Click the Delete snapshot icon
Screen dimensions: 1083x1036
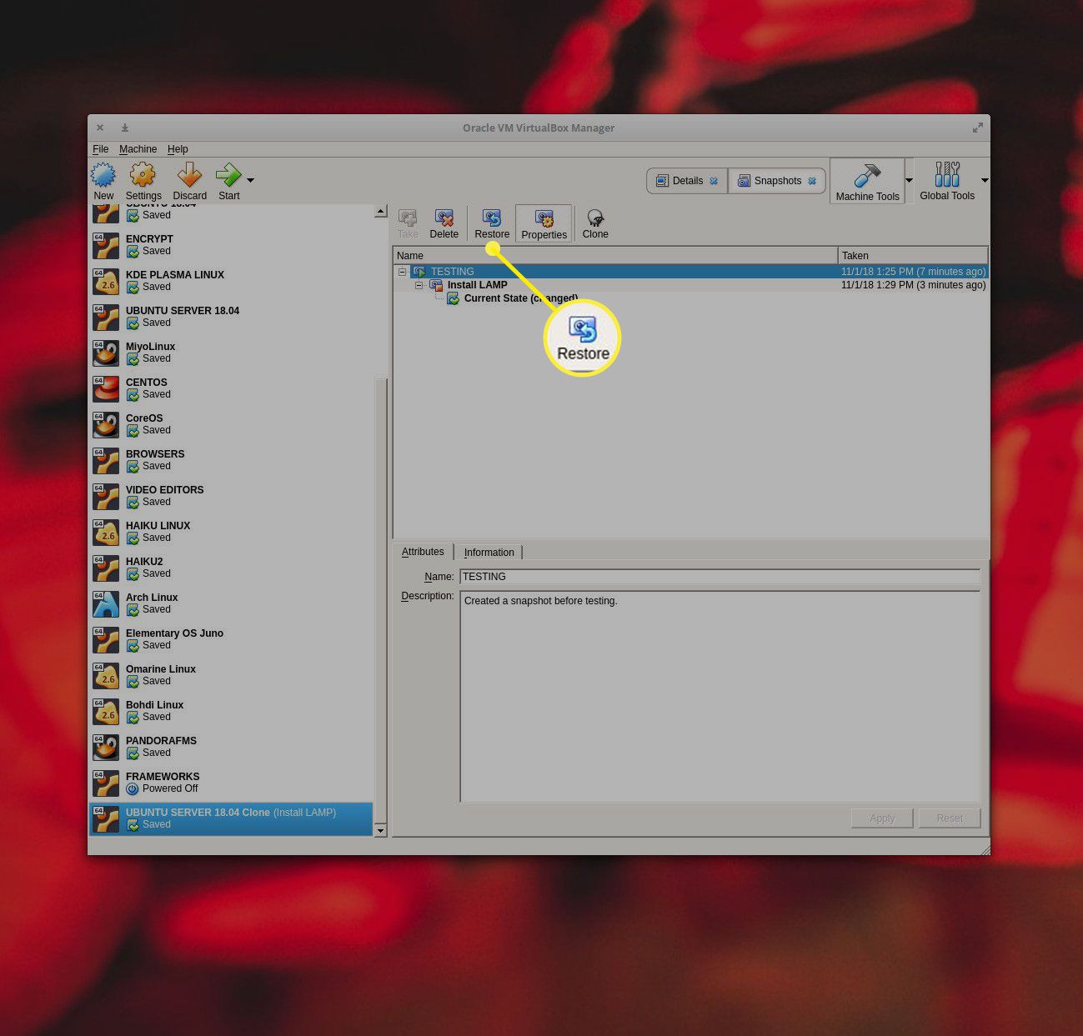444,218
